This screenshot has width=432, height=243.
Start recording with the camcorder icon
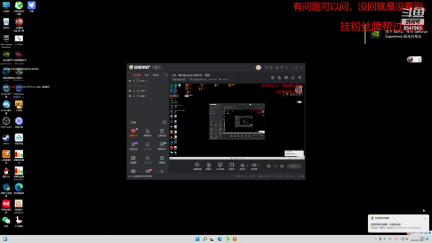tap(269, 166)
